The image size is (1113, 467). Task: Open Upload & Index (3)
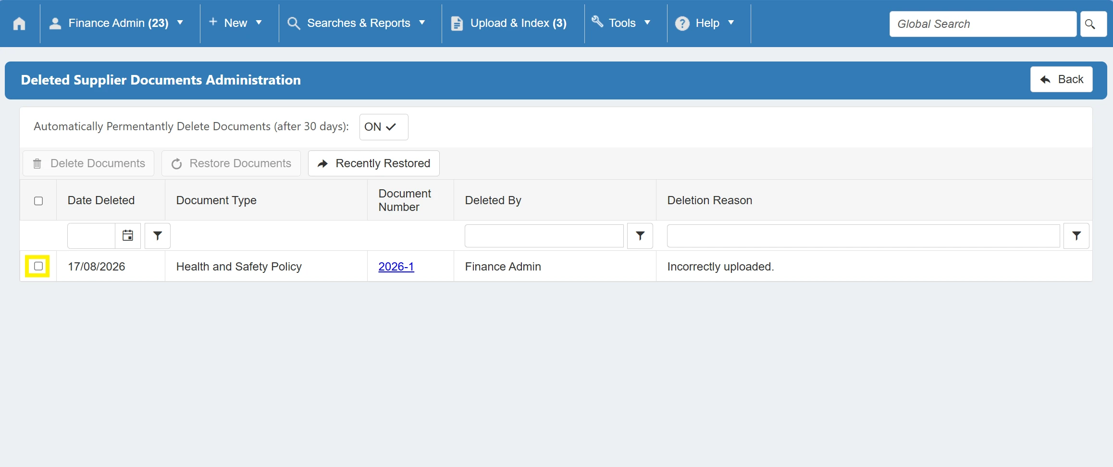[x=509, y=23]
